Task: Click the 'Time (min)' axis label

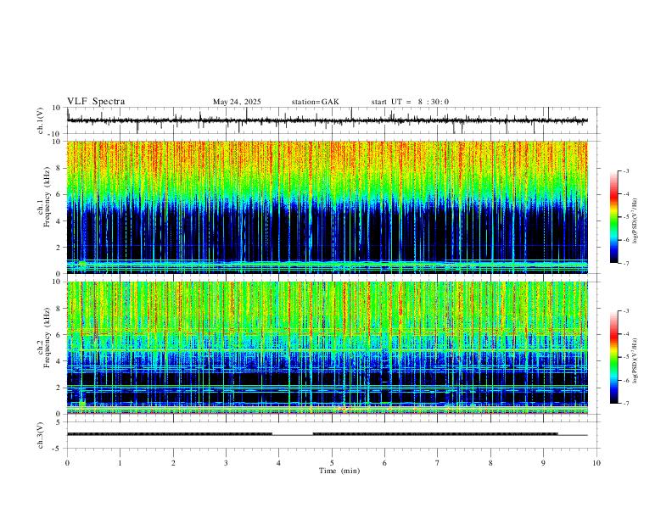Action: coord(339,471)
